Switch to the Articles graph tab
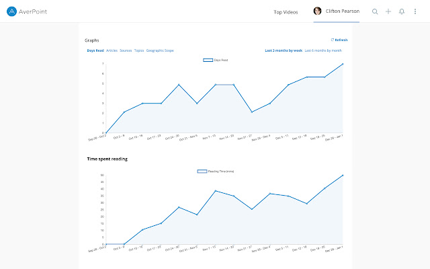Viewport: 430px width, 269px height. point(112,50)
